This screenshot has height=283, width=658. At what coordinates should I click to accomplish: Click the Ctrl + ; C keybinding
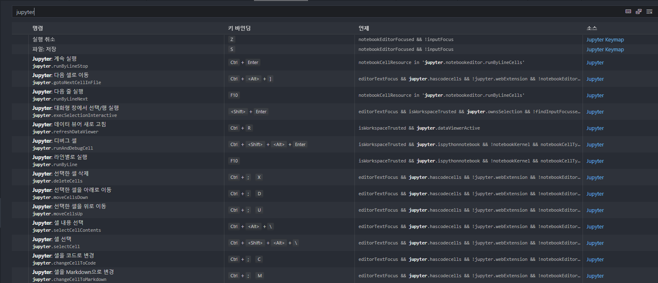246,259
